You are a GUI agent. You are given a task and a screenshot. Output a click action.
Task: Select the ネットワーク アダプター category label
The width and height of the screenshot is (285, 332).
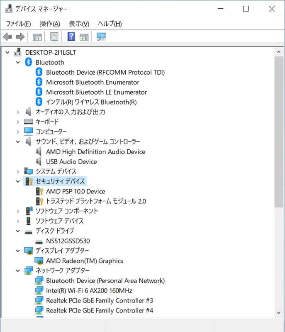click(62, 271)
